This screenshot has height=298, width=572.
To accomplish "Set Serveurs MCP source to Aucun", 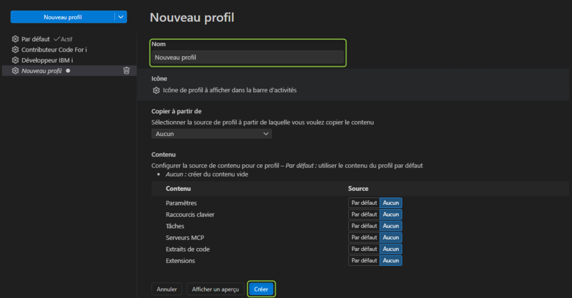I will [391, 238].
